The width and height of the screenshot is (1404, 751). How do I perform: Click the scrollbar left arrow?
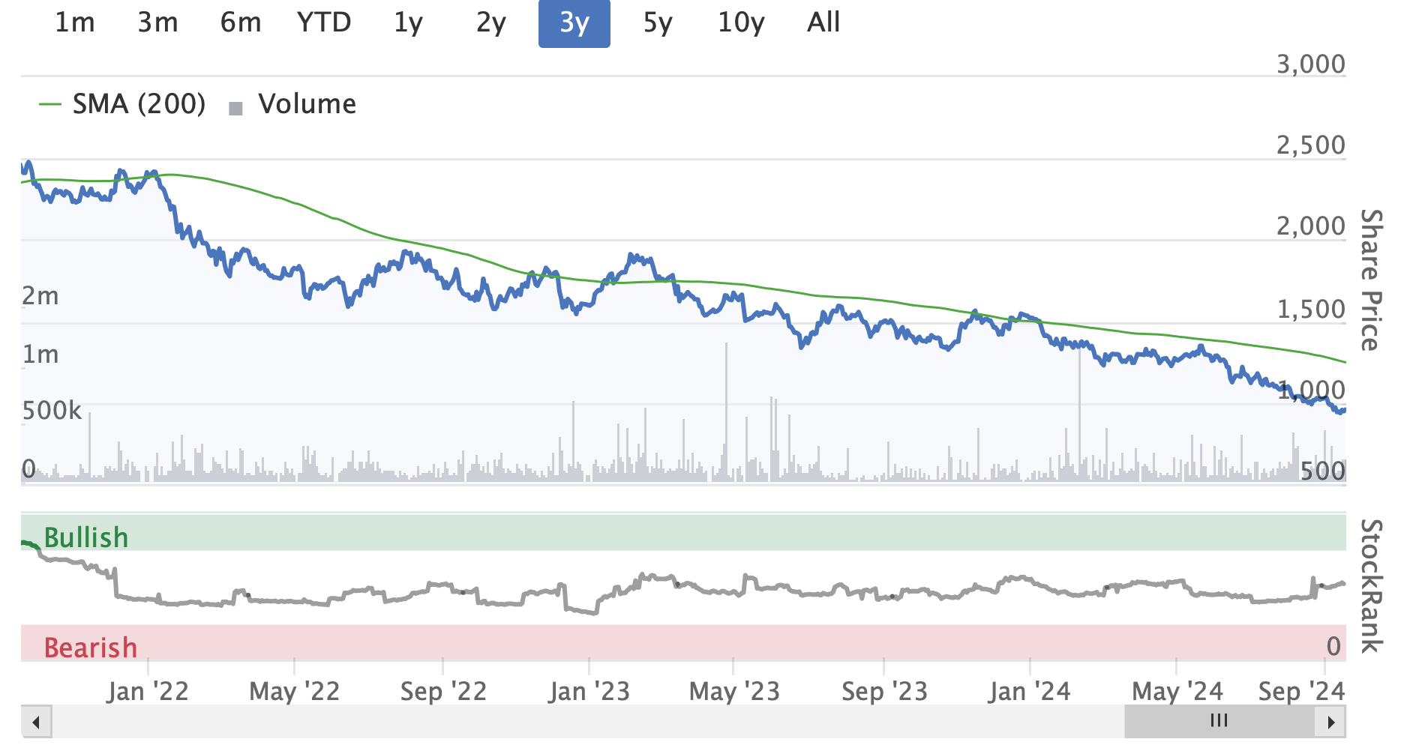point(36,723)
